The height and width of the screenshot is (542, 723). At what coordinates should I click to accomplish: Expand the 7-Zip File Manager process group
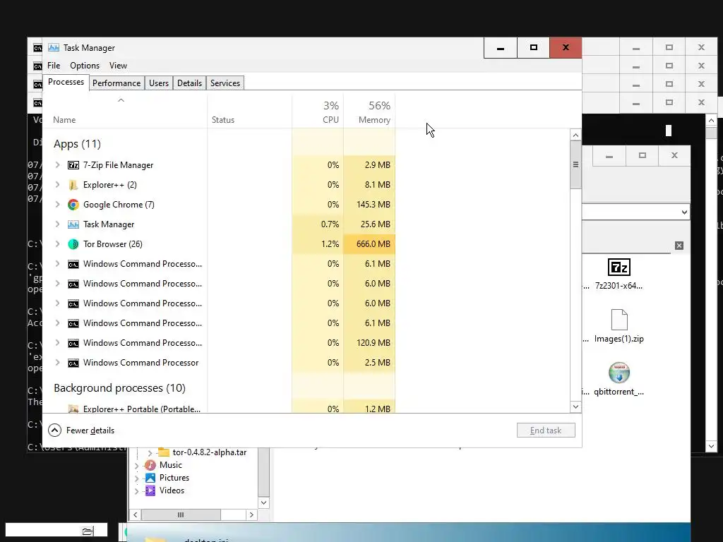click(x=57, y=165)
